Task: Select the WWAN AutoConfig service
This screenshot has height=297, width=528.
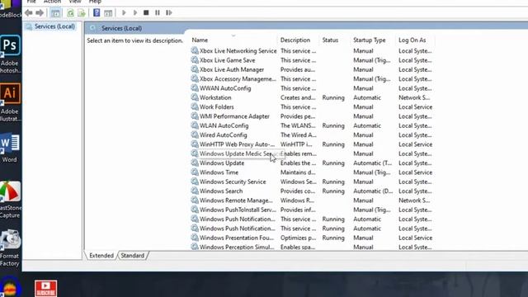Action: [225, 88]
